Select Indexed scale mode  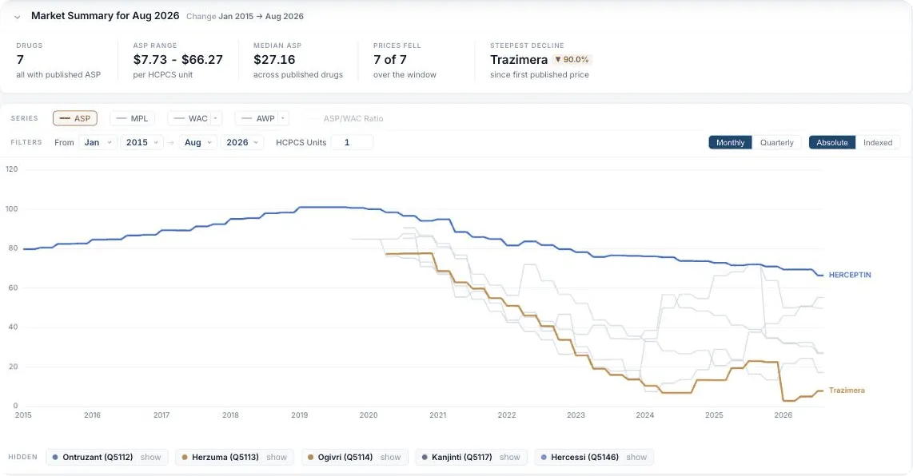tap(878, 143)
